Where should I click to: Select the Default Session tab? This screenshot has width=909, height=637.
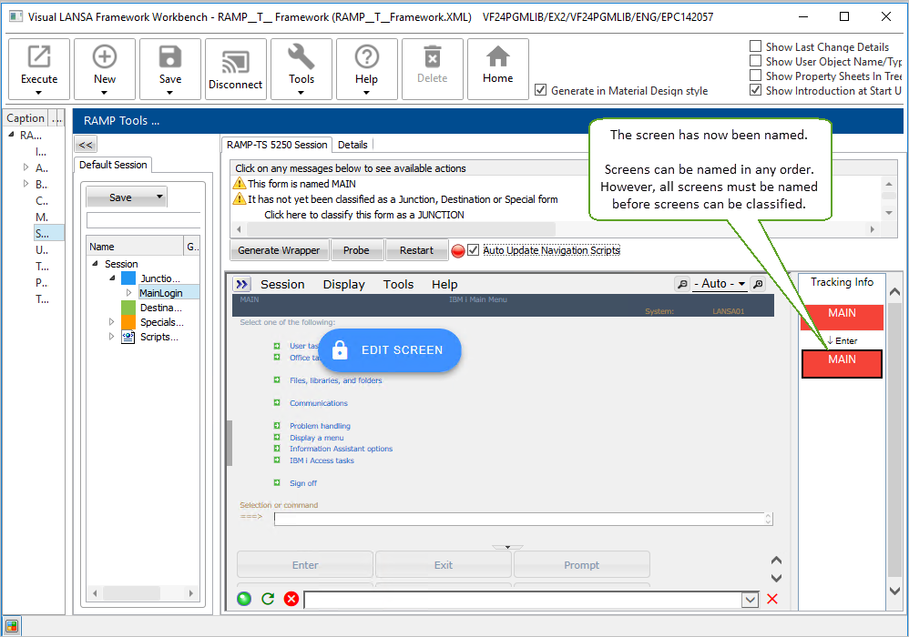point(113,165)
